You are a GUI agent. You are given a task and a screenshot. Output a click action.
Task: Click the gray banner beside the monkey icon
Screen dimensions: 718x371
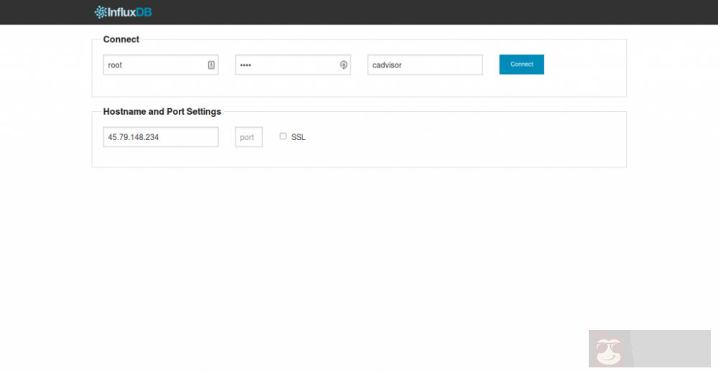click(x=671, y=349)
